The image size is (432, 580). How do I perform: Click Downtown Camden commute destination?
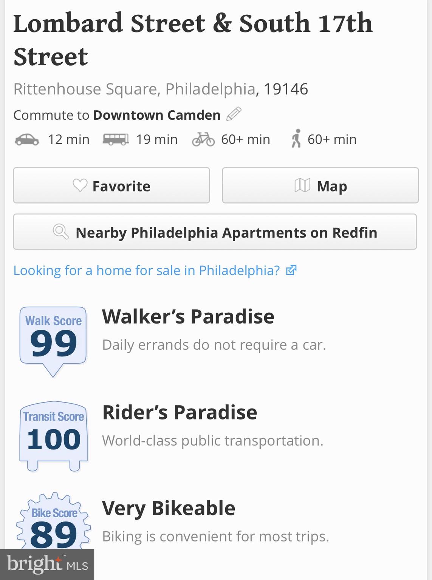click(x=157, y=115)
